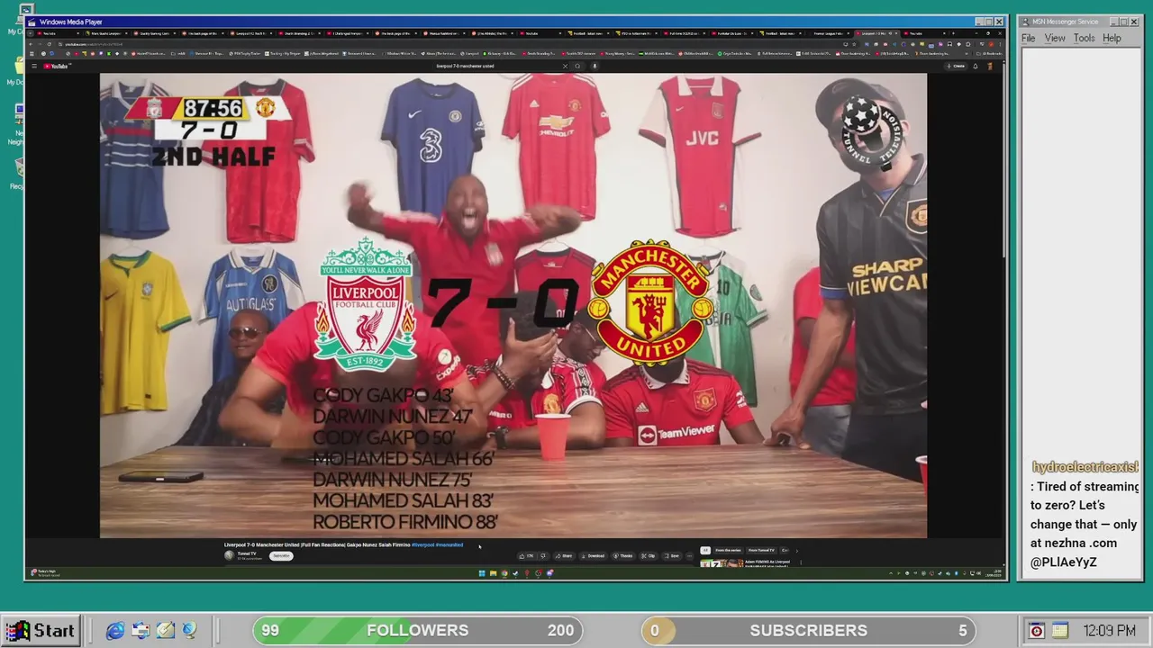Screen dimensions: 1153x648
Task: Open Help menu in MSN Messenger
Action: click(x=1112, y=38)
